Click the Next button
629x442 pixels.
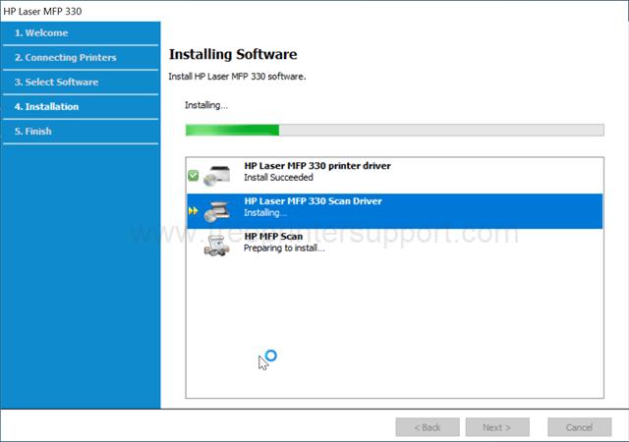497,427
